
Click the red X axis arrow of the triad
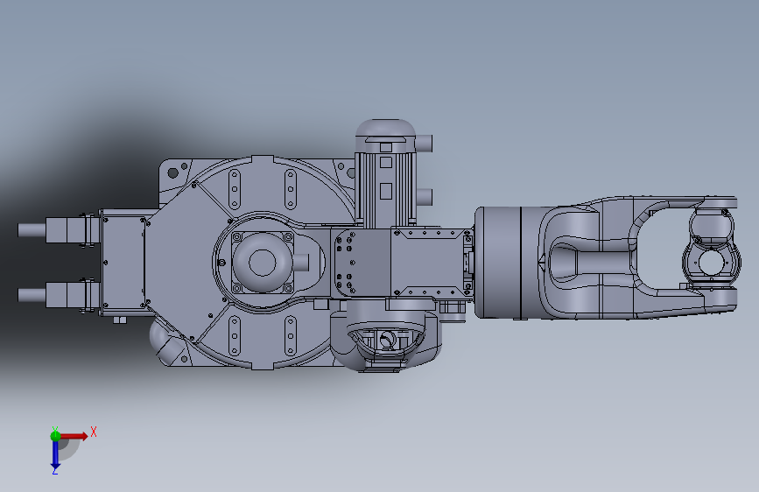click(x=74, y=436)
